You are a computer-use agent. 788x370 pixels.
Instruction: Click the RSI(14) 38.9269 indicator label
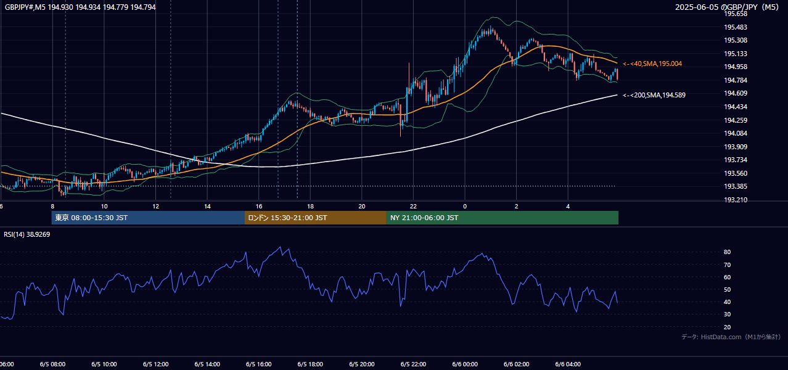click(27, 234)
